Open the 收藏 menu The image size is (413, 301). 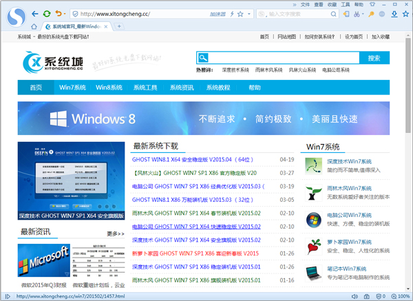click(x=332, y=5)
